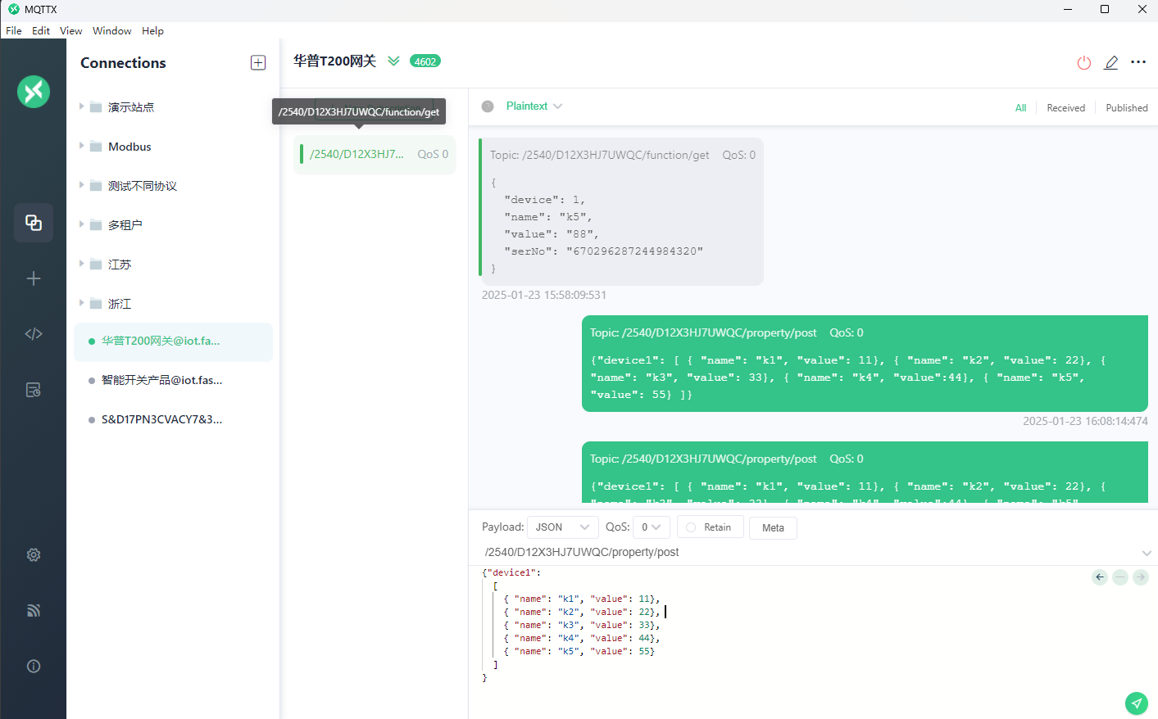The image size is (1158, 719).
Task: Open the Window menu
Action: 112,31
